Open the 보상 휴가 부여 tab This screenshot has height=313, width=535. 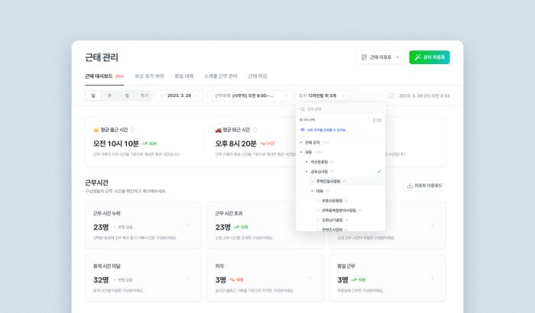149,76
